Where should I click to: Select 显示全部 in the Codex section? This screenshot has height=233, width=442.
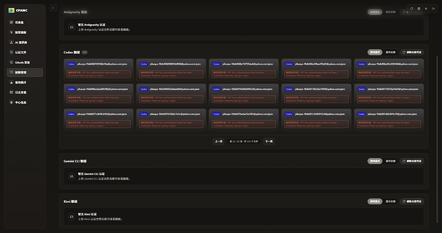[390, 52]
